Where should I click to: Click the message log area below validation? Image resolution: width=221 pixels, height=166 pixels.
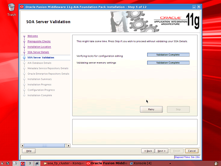point(135,132)
